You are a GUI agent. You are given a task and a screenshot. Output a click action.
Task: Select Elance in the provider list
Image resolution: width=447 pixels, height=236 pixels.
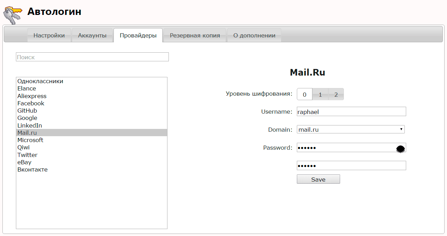[92, 89]
